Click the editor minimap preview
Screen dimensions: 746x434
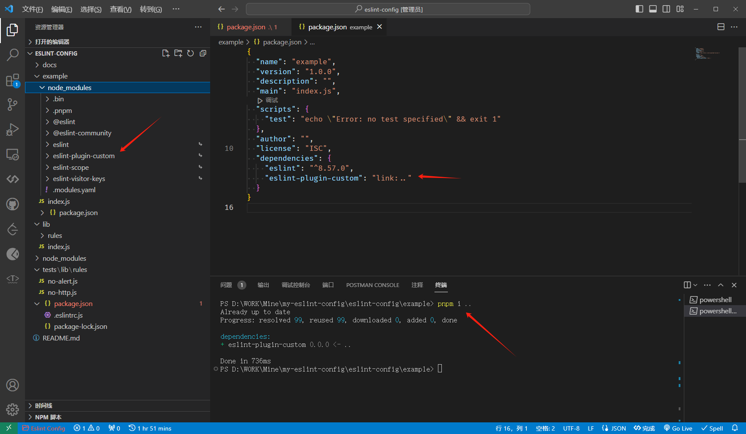tap(707, 53)
